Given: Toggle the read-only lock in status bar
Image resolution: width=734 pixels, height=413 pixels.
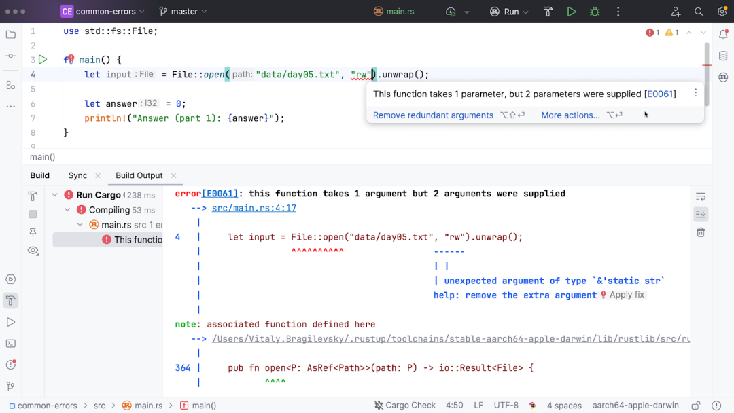Looking at the screenshot, I should (696, 406).
